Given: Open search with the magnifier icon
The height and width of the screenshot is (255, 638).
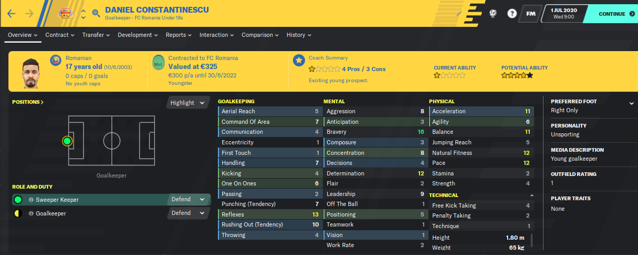Looking at the screenshot, I should pyautogui.click(x=96, y=13).
